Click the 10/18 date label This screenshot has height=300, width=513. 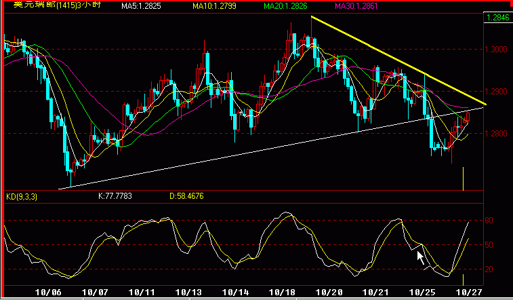(282, 292)
